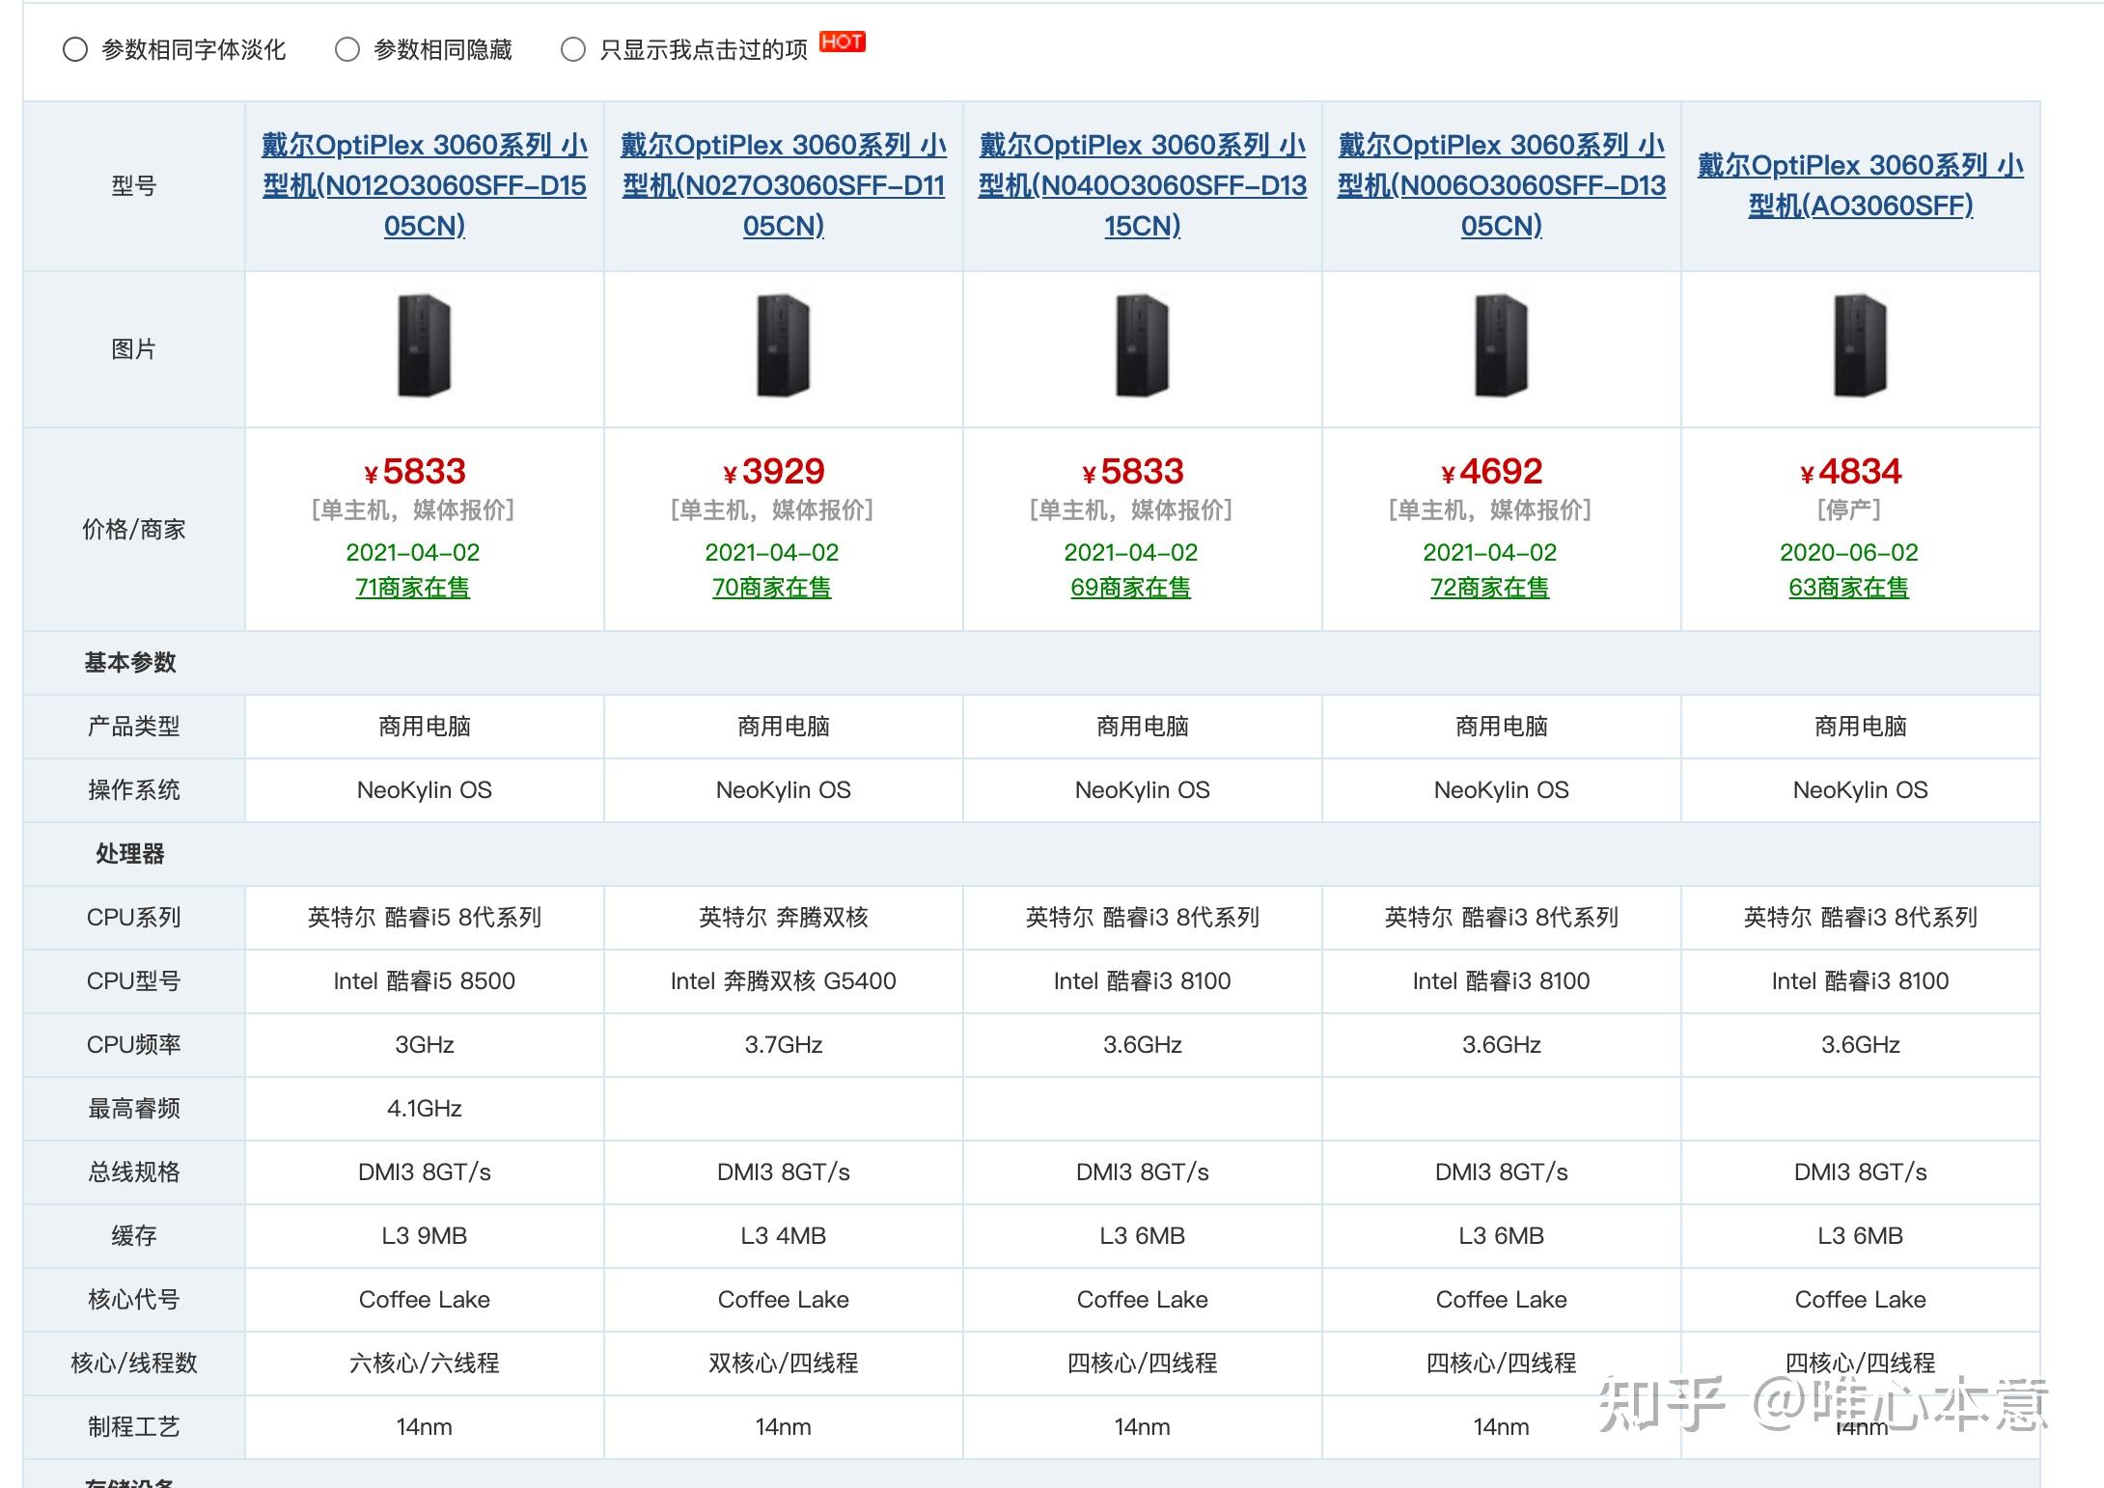2104x1488 pixels.
Task: Click the 英特尔 奔腾双核 cell
Action: pos(784,918)
